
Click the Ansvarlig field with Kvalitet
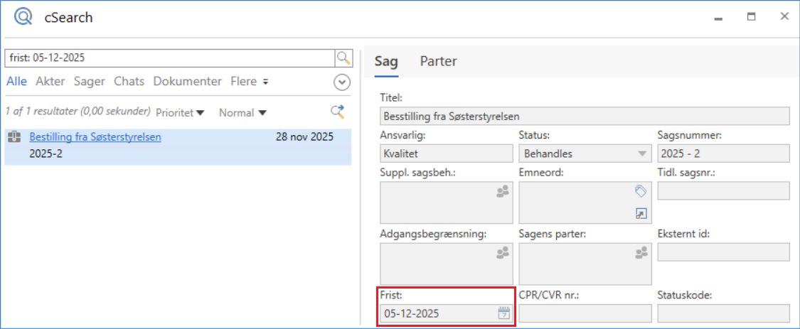click(x=447, y=153)
